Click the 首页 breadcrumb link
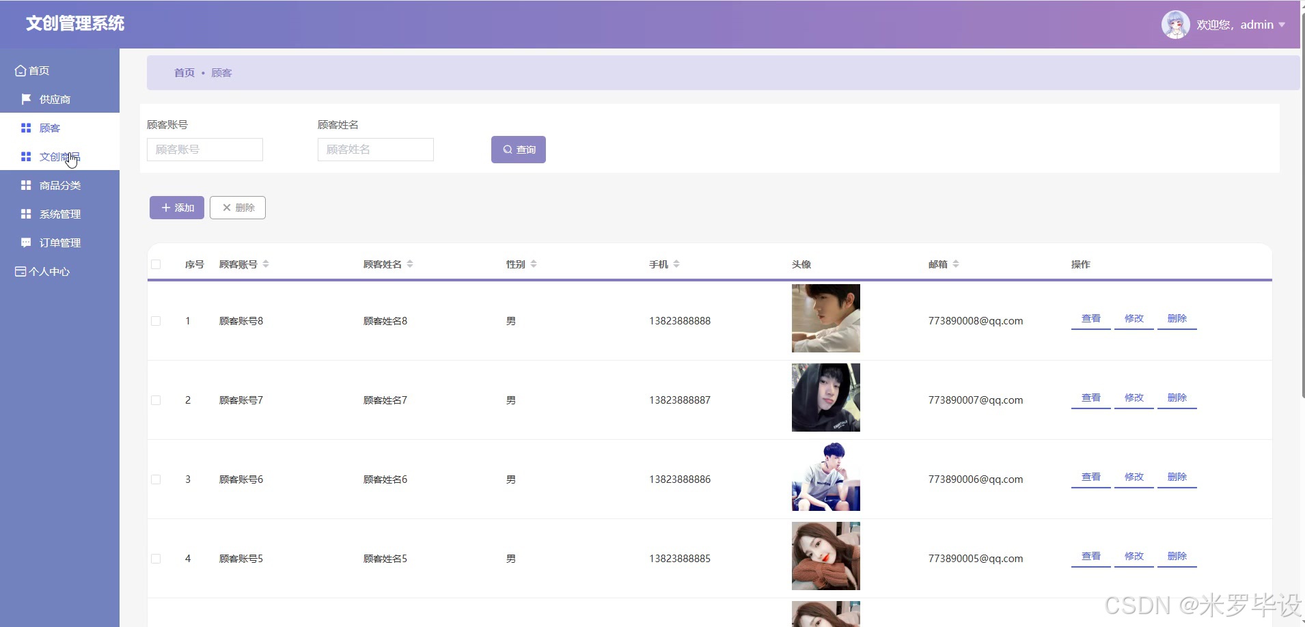The image size is (1305, 627). tap(184, 72)
